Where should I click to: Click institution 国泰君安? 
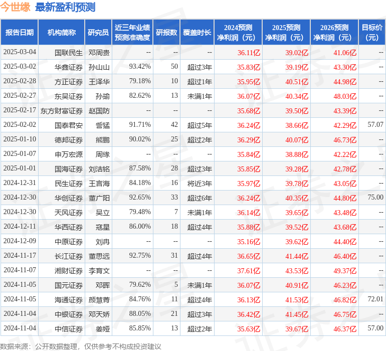click(x=69, y=125)
